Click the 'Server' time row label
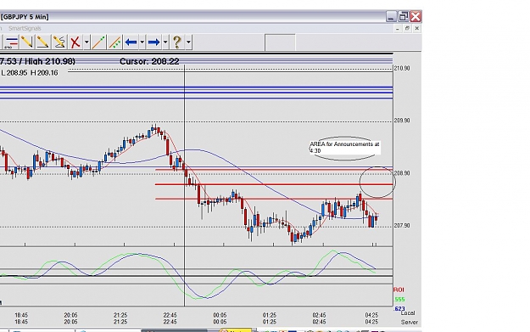The width and height of the screenshot is (530, 332). coord(410,322)
